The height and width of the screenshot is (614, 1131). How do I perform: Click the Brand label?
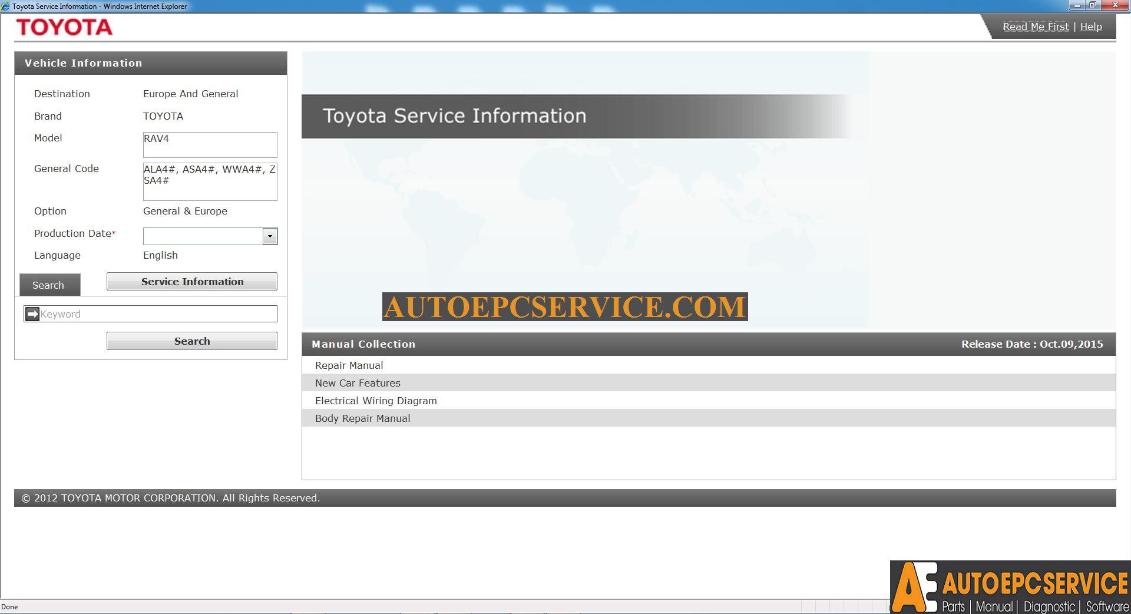pyautogui.click(x=48, y=116)
